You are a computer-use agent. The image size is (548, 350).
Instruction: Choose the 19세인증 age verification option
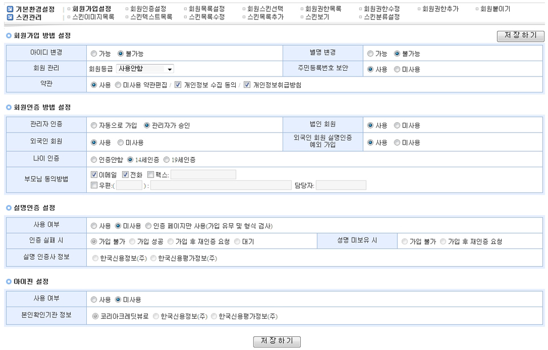[x=167, y=160]
